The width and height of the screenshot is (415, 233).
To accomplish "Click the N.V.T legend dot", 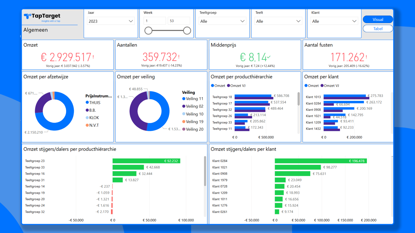I will pyautogui.click(x=87, y=125).
